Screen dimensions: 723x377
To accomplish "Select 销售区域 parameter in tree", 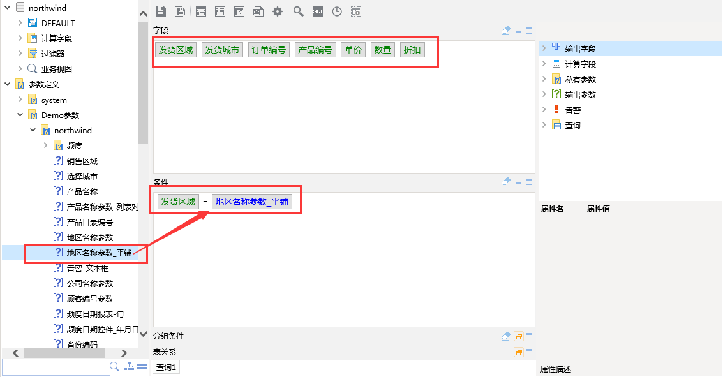I will 82,161.
